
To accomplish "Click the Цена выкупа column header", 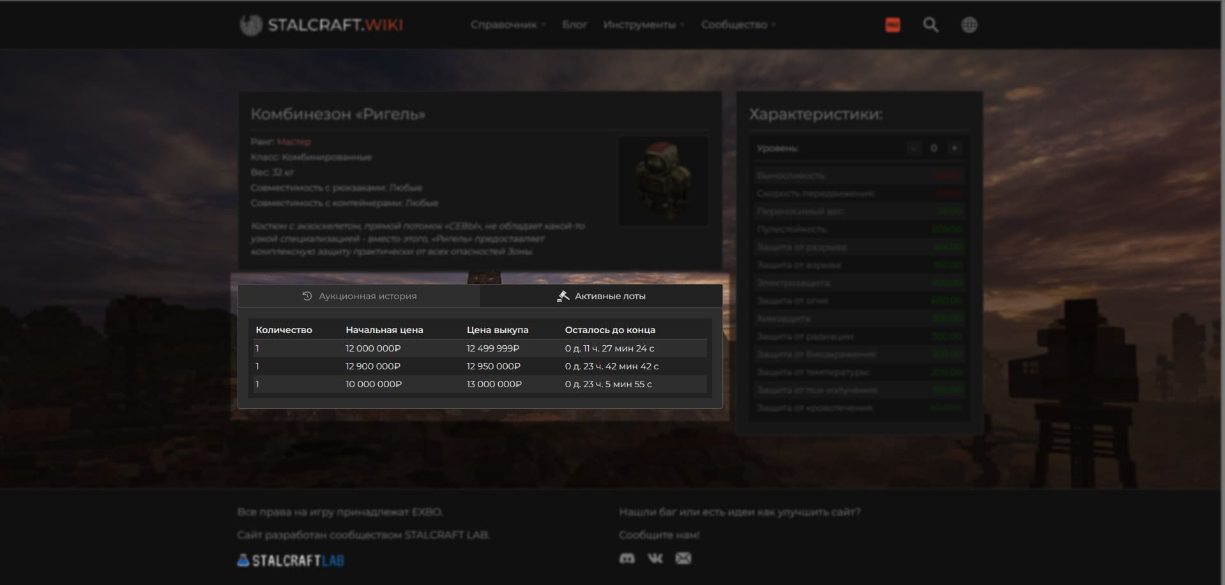I will point(498,330).
